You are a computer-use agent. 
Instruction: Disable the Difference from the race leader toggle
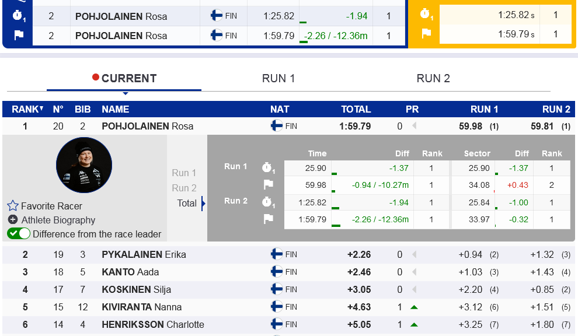[x=19, y=234]
